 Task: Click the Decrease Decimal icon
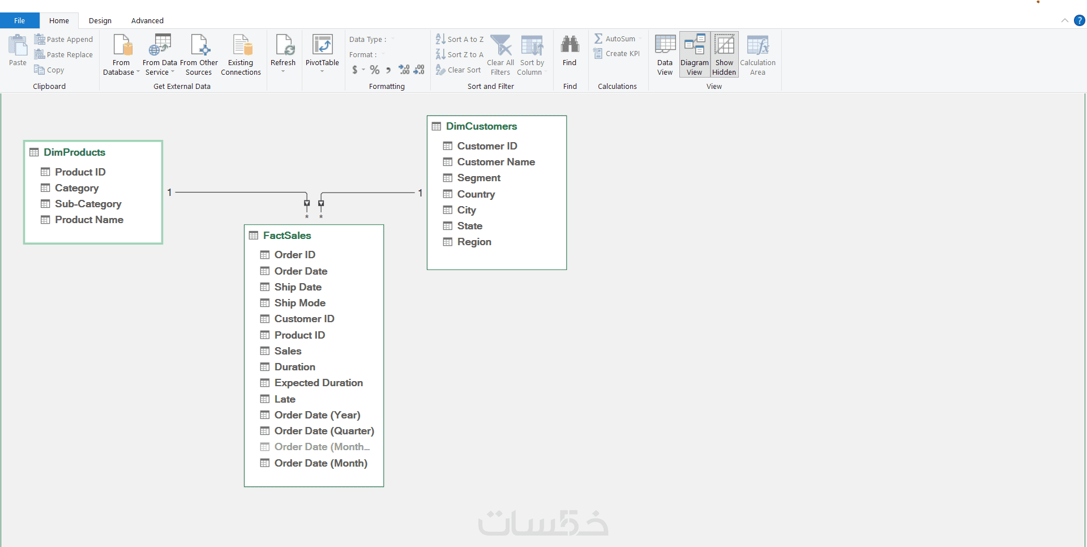419,70
